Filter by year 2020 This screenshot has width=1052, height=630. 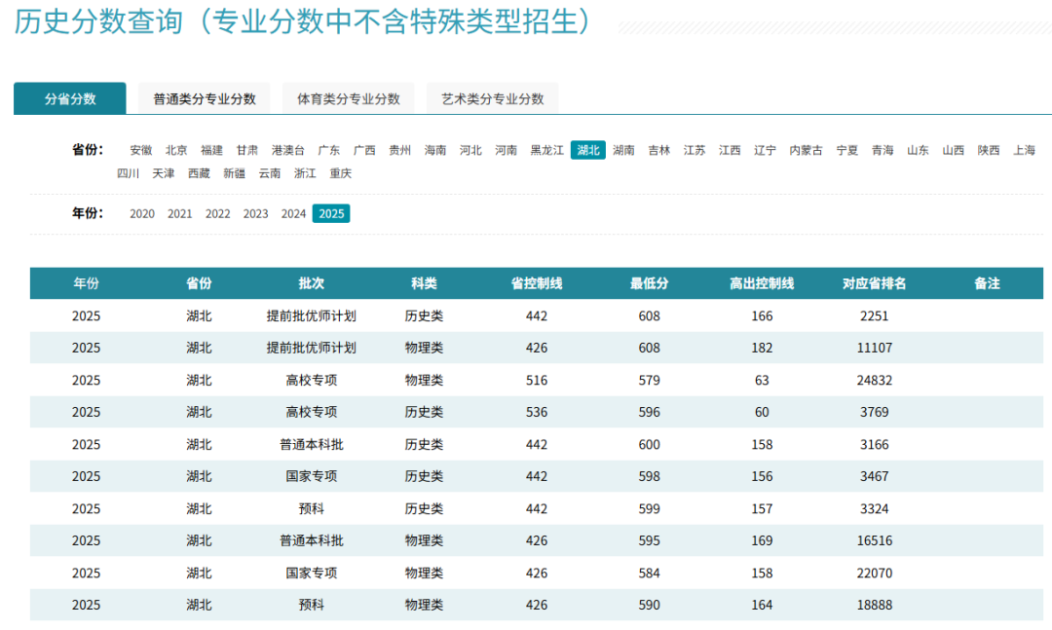141,213
